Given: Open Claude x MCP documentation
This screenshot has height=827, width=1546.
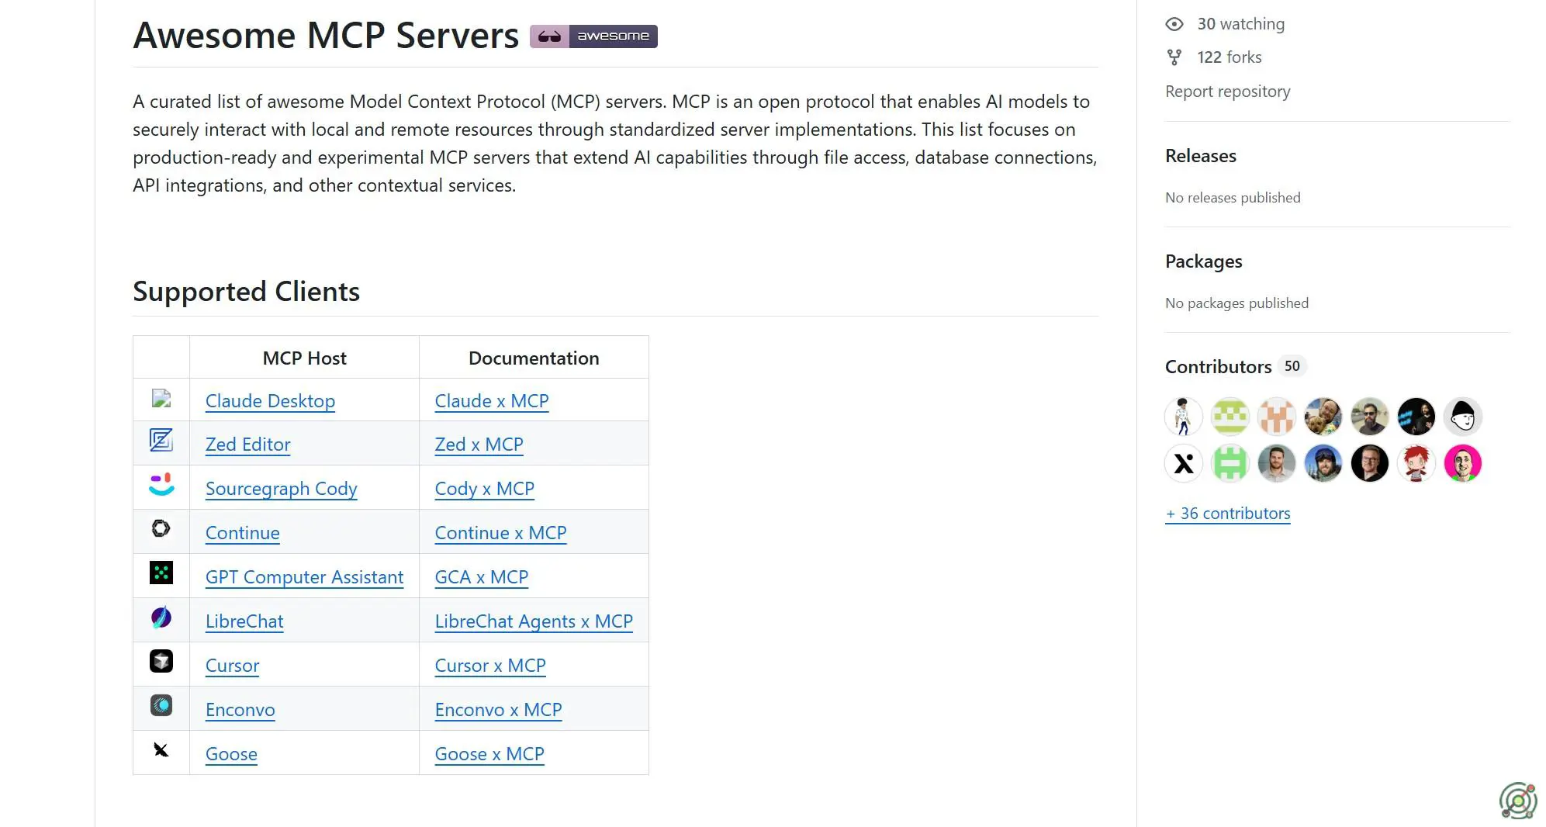Looking at the screenshot, I should pyautogui.click(x=492, y=401).
